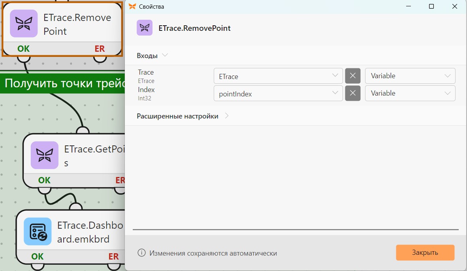Click the orange app logo in the title bar

(132, 6)
